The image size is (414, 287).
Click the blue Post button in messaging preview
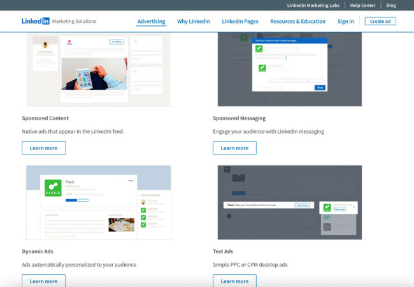tap(320, 87)
